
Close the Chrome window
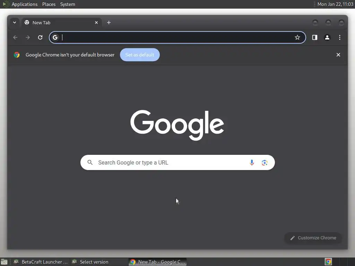click(x=341, y=23)
